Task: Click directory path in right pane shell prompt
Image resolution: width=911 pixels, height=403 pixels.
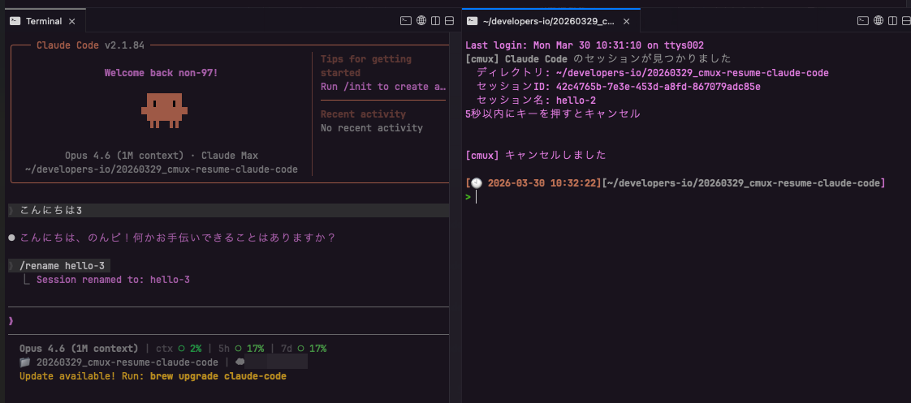Action: [x=743, y=183]
